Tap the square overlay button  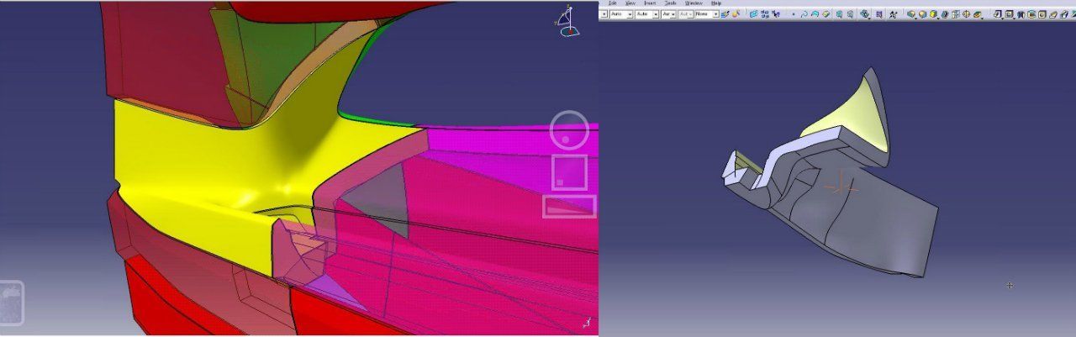point(569,172)
